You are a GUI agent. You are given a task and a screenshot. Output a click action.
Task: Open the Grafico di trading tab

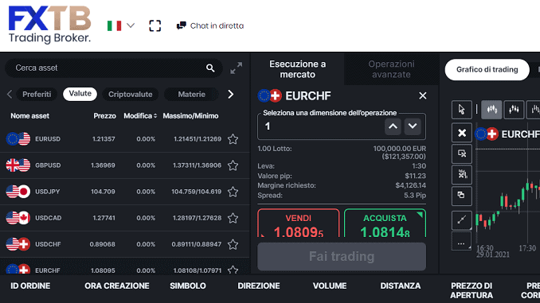pyautogui.click(x=487, y=69)
